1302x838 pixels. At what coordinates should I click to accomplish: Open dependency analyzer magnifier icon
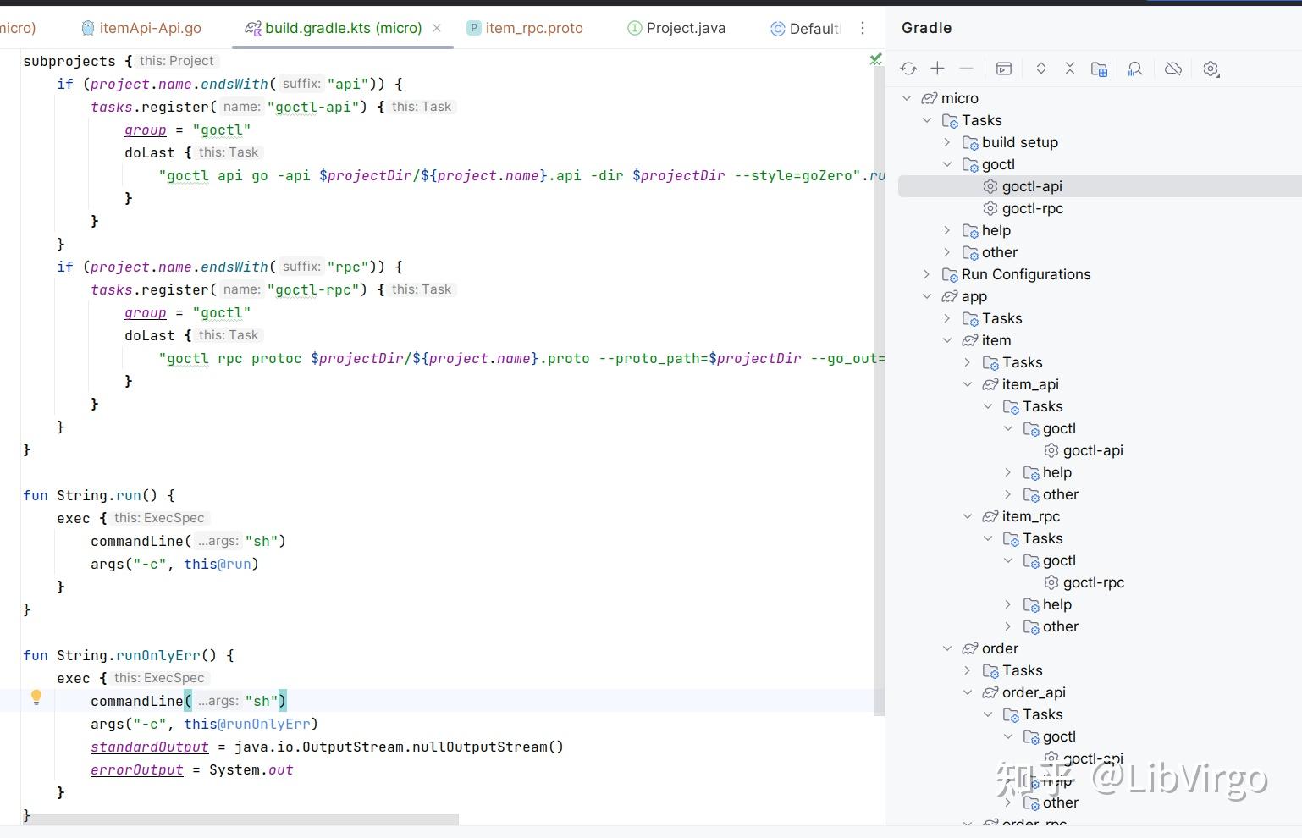[1135, 69]
